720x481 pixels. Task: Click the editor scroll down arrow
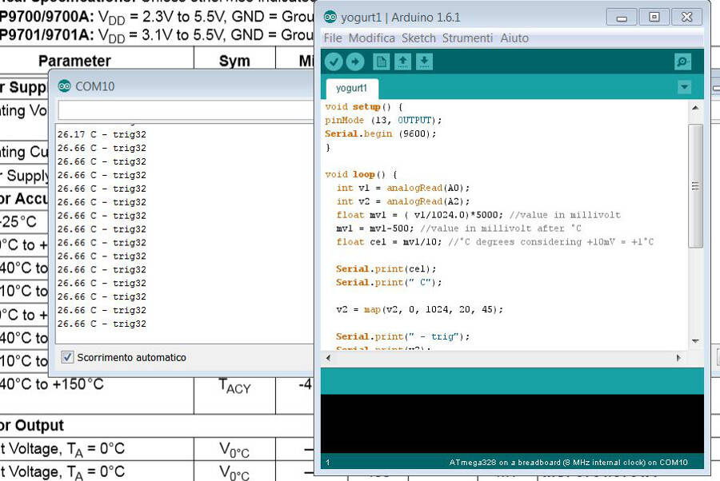point(695,340)
